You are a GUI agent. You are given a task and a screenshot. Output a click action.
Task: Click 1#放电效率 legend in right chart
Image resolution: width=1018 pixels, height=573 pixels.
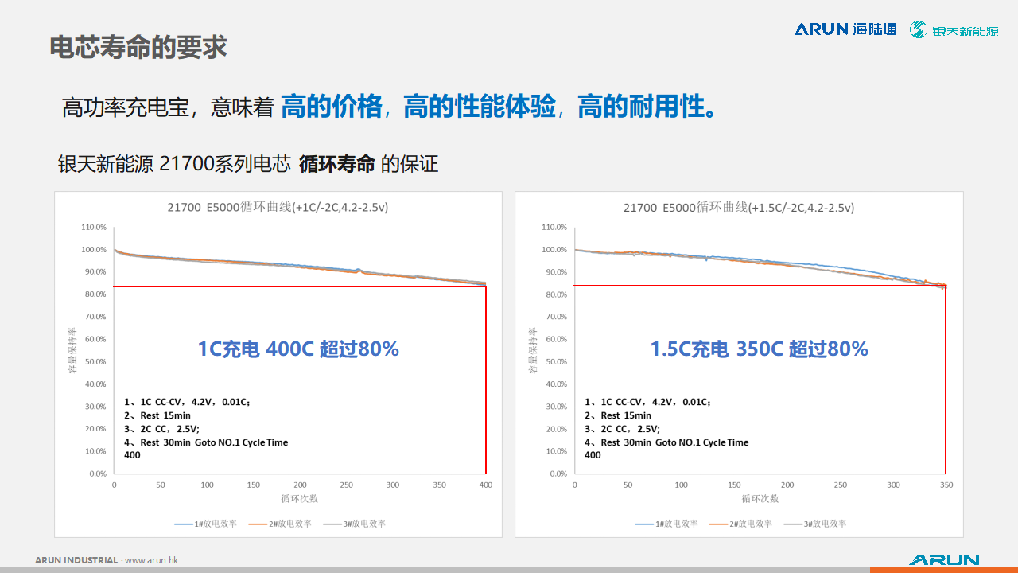point(666,524)
